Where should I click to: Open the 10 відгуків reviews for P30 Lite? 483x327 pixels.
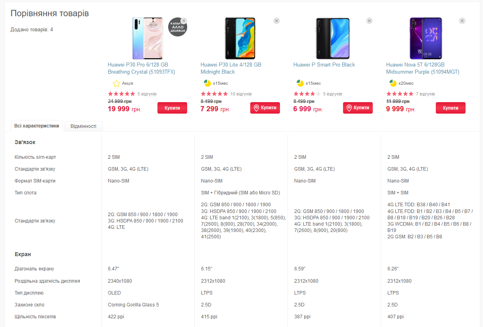click(241, 94)
